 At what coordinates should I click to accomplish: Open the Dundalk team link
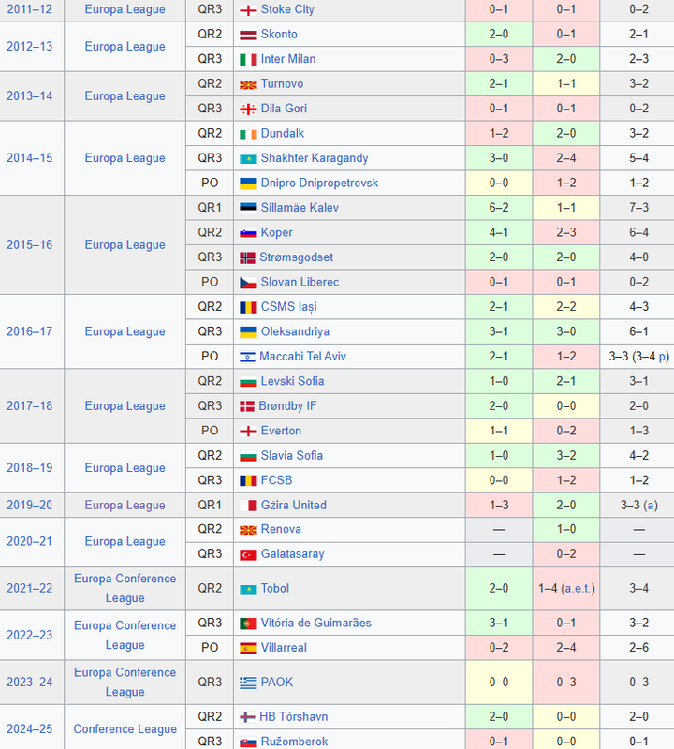click(x=283, y=133)
